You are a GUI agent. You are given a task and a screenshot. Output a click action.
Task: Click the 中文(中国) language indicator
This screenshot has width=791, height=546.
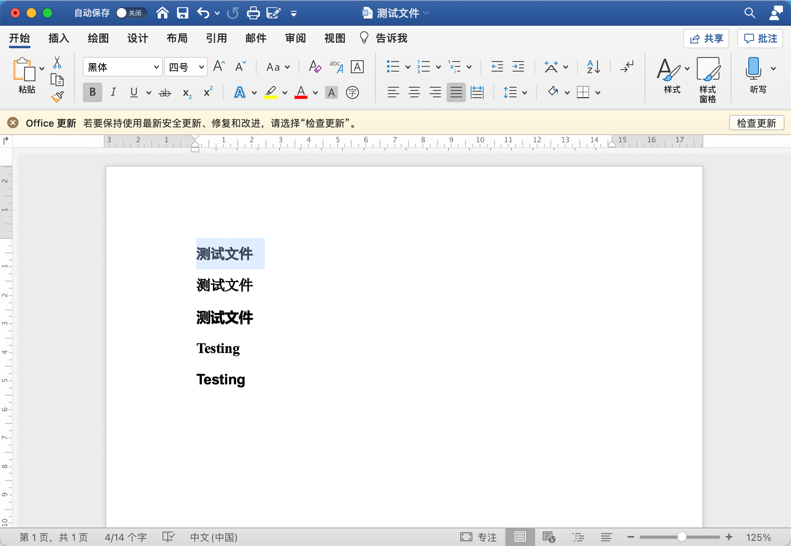click(214, 537)
